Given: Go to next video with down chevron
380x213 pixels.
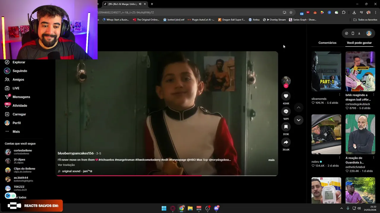Looking at the screenshot, I should pos(299,120).
